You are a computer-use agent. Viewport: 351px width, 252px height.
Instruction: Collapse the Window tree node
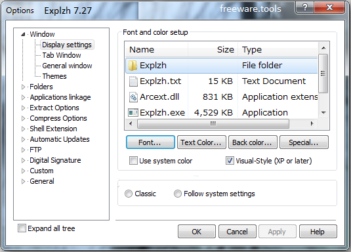click(x=23, y=34)
